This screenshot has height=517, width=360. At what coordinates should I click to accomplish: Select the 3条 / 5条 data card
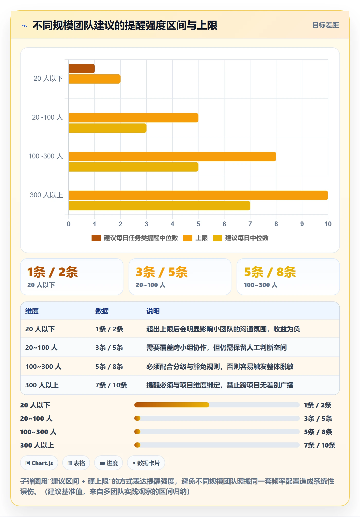click(180, 277)
